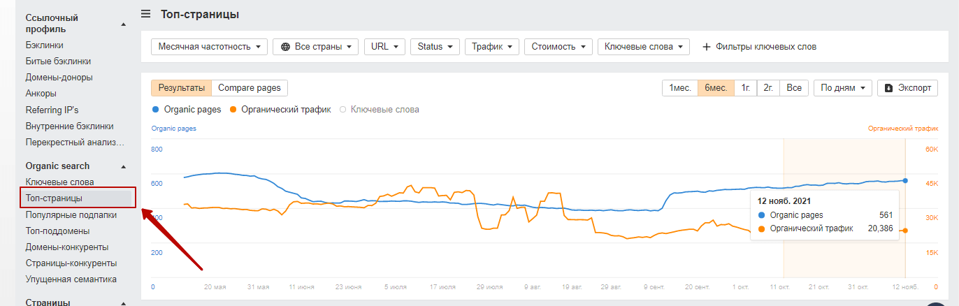Viewport: 959px width, 306px height.
Task: Open the Ключевые слова filter dropdown
Action: click(643, 47)
